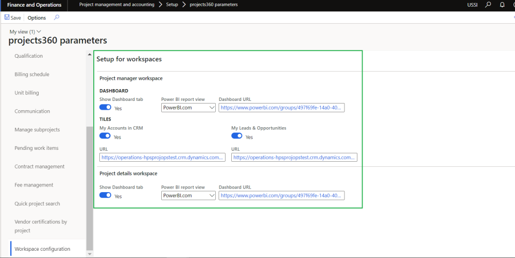Click Project details Dashboard URL field
The width and height of the screenshot is (515, 258).
[x=282, y=196]
